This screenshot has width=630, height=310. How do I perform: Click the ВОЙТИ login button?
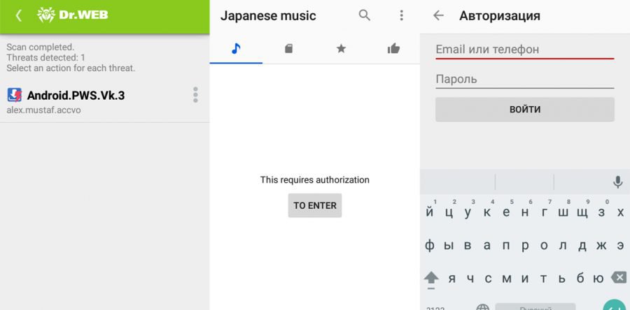click(525, 110)
